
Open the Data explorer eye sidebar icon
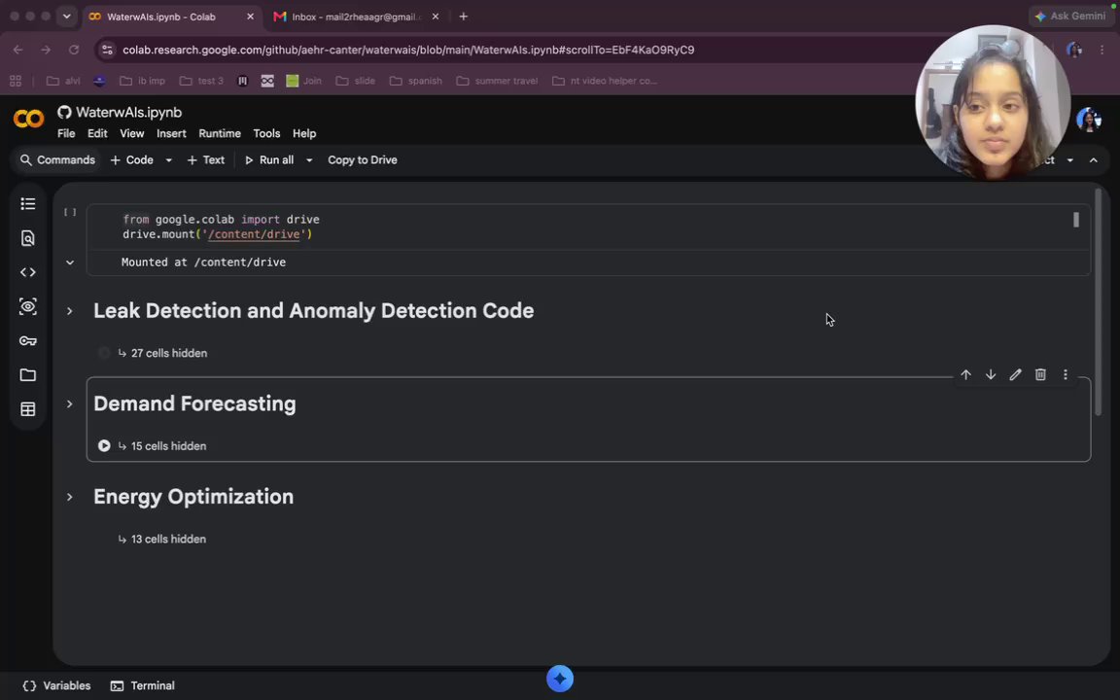click(28, 306)
